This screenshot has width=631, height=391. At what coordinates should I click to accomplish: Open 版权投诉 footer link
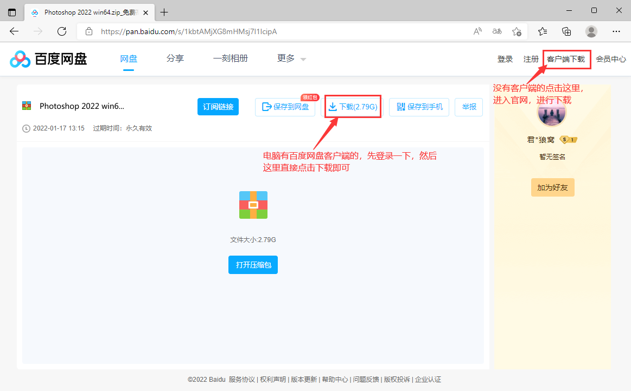pos(397,379)
